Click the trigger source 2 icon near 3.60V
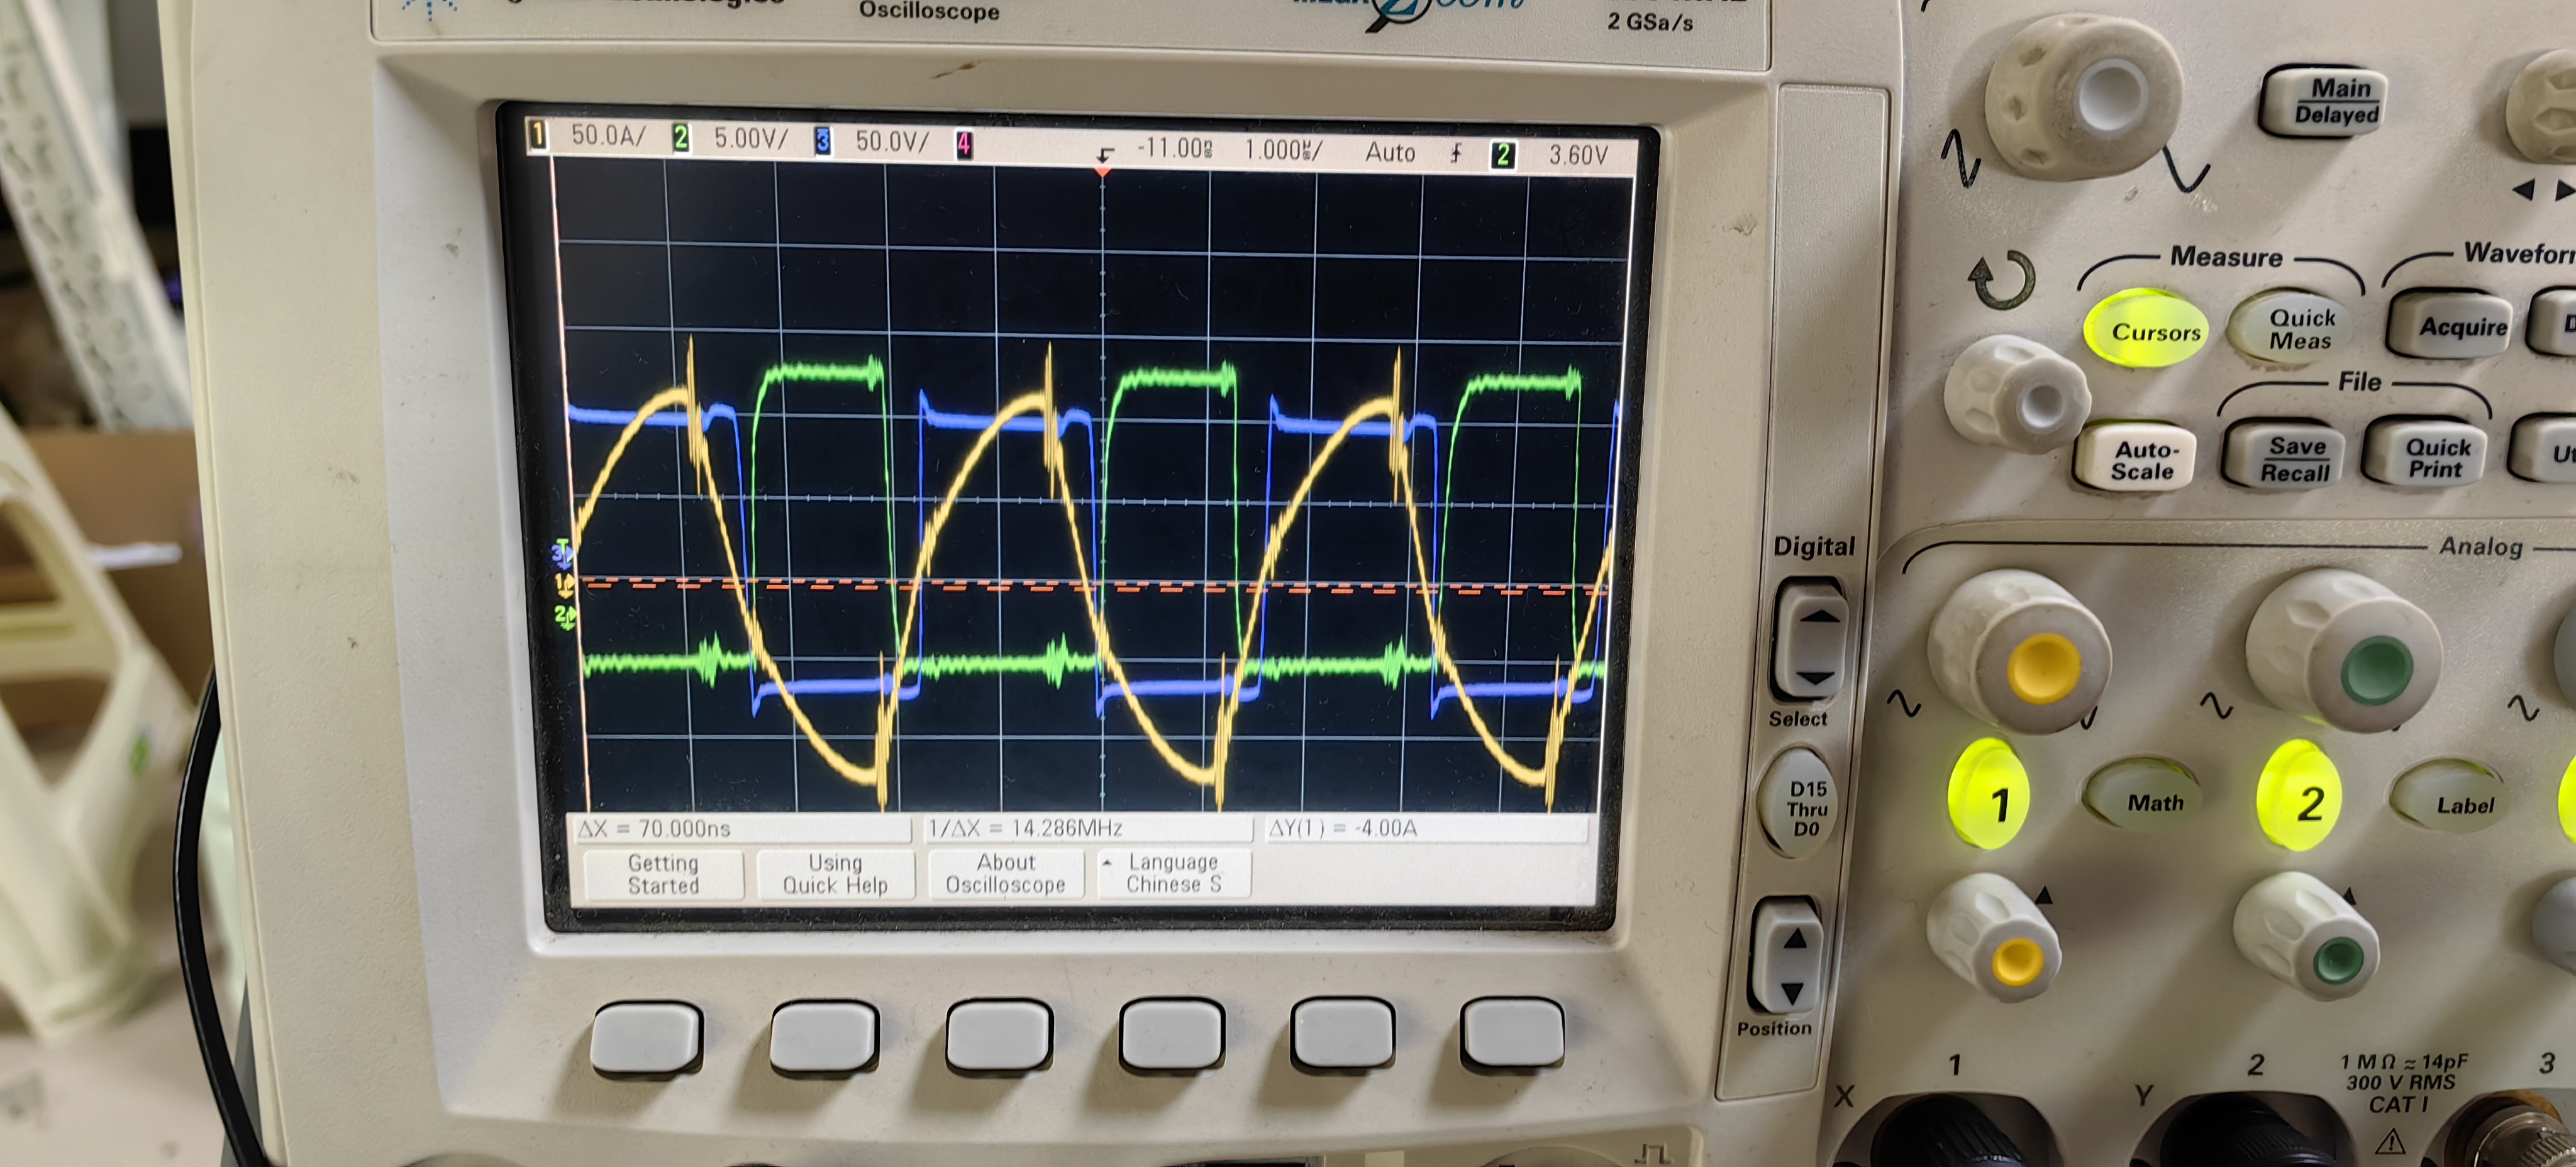This screenshot has height=1167, width=2576. point(1502,155)
